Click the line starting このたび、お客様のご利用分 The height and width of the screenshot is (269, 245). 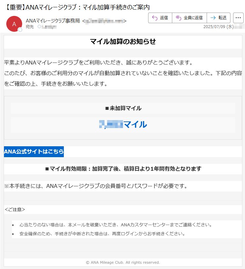(x=123, y=73)
